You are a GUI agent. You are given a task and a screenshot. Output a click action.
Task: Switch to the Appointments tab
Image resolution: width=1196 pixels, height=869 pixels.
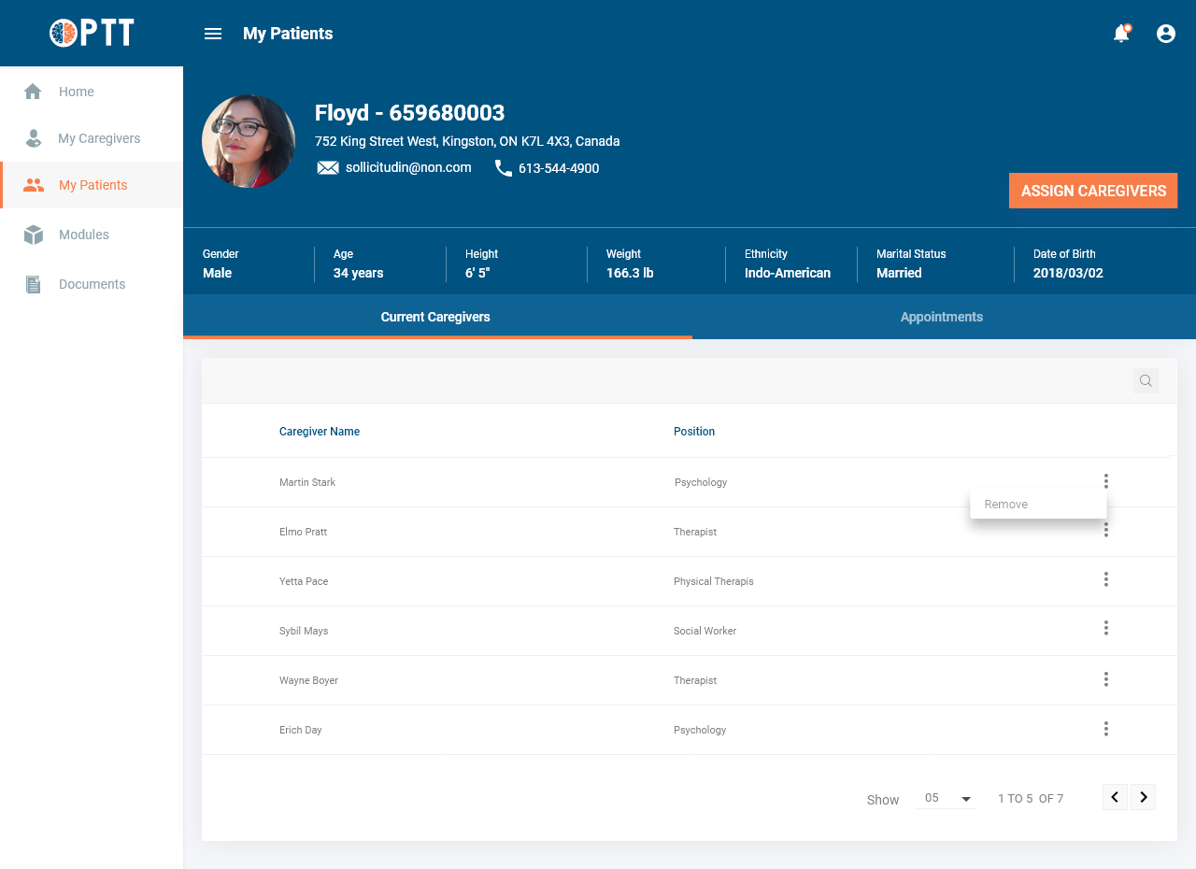coord(941,317)
